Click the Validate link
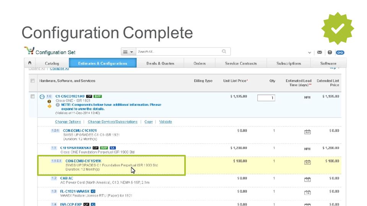 click(166, 122)
